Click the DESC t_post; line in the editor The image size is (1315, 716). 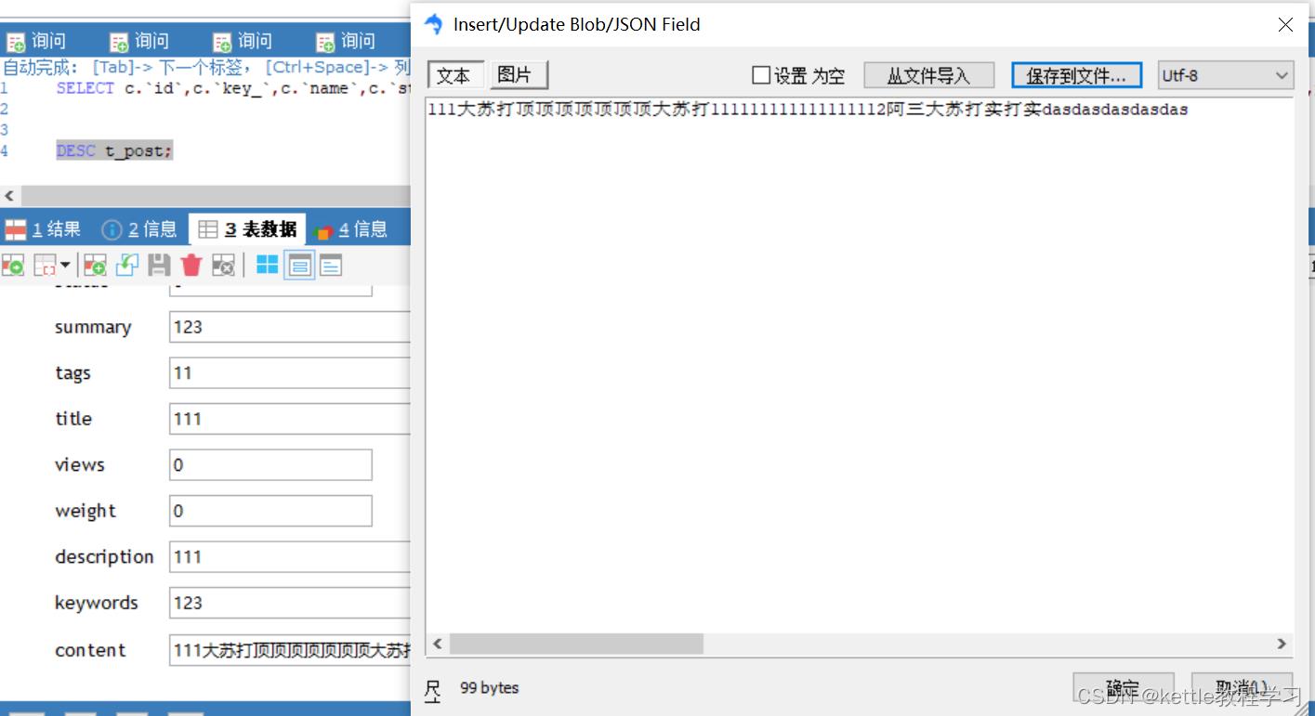pyautogui.click(x=114, y=150)
